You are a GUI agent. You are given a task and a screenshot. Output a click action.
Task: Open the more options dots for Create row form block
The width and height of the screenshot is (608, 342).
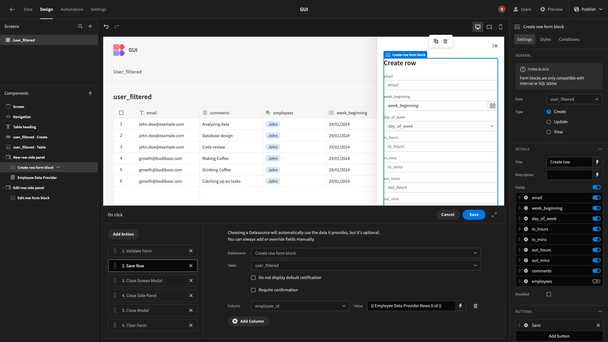pyautogui.click(x=58, y=168)
